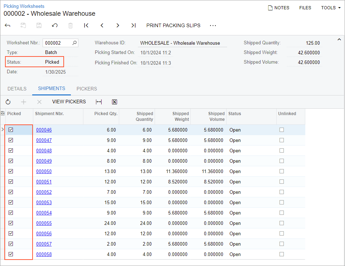This screenshot has height=266, width=345.
Task: Toggle Unlinked checkbox for shipment 000050
Action: click(282, 171)
